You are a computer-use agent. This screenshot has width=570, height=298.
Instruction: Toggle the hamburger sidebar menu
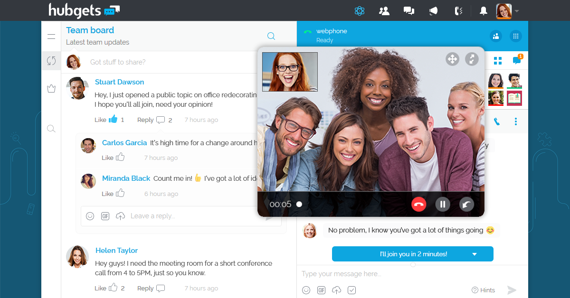click(x=51, y=37)
